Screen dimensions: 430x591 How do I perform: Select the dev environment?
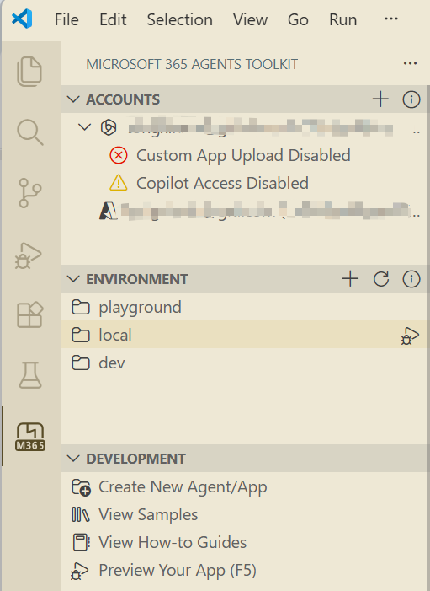pyautogui.click(x=244, y=363)
